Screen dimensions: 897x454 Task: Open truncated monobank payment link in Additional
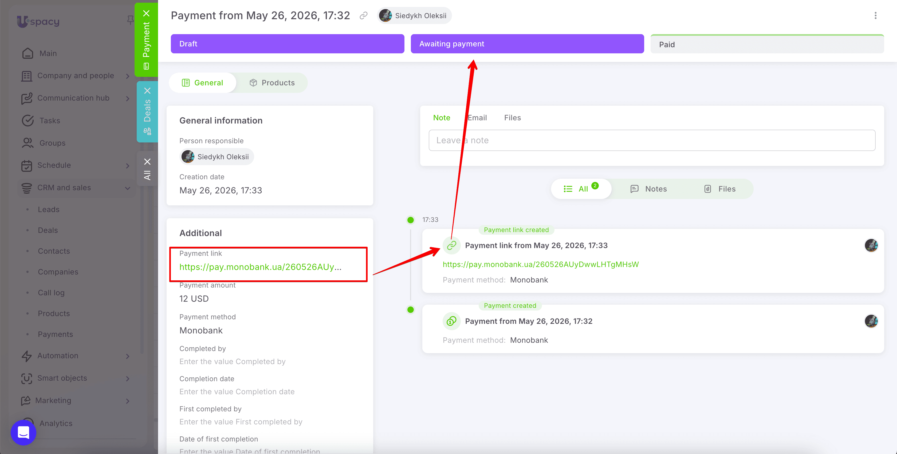(x=261, y=267)
